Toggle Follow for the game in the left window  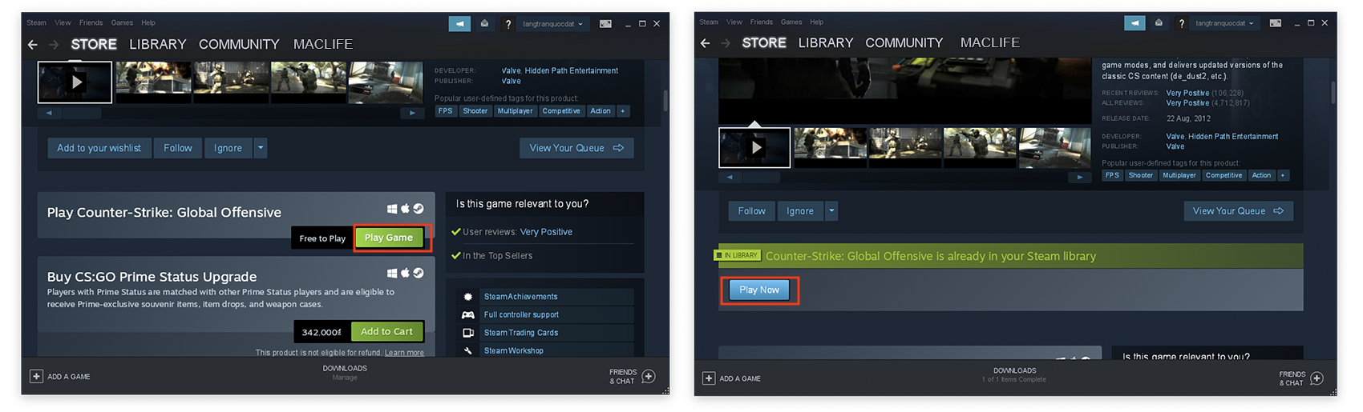tap(177, 148)
